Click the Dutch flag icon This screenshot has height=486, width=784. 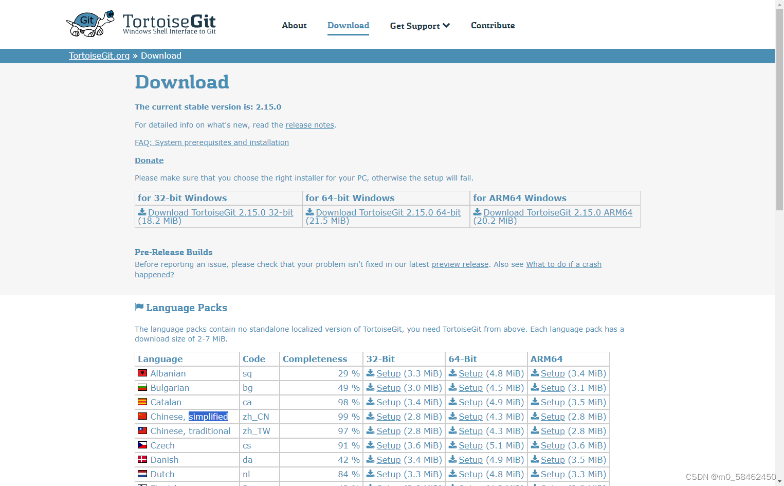(x=142, y=474)
